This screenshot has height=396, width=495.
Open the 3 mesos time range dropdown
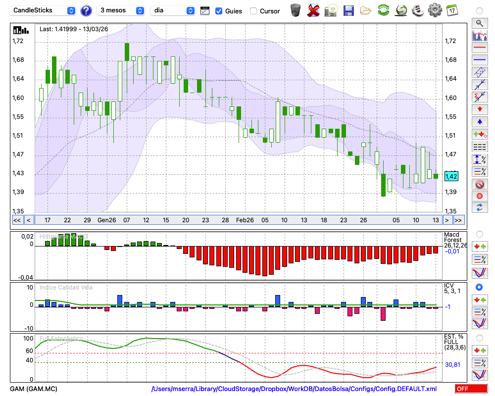(x=121, y=10)
